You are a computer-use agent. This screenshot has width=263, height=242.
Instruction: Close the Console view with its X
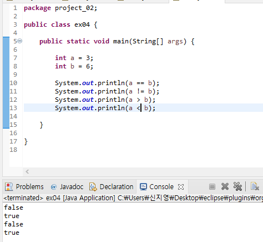tap(181, 187)
